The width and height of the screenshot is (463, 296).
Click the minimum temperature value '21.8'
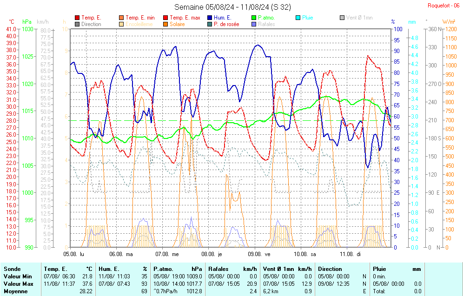point(88,276)
